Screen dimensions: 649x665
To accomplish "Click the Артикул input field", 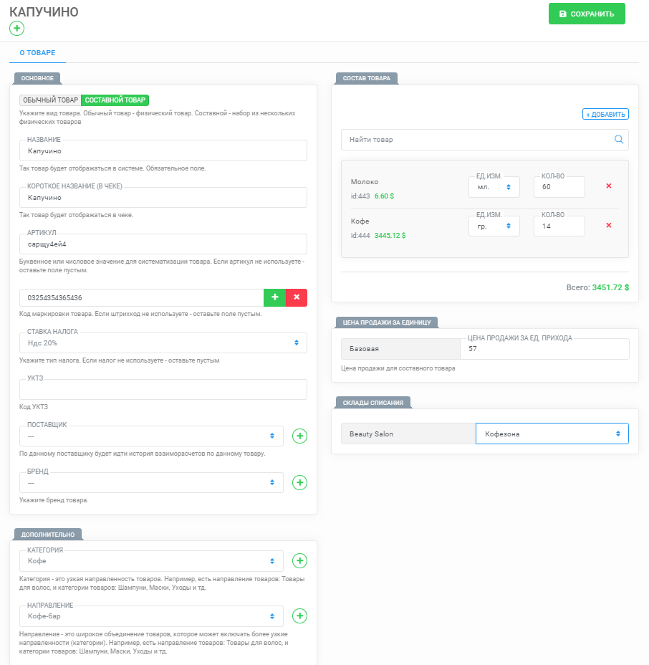I will 163,244.
